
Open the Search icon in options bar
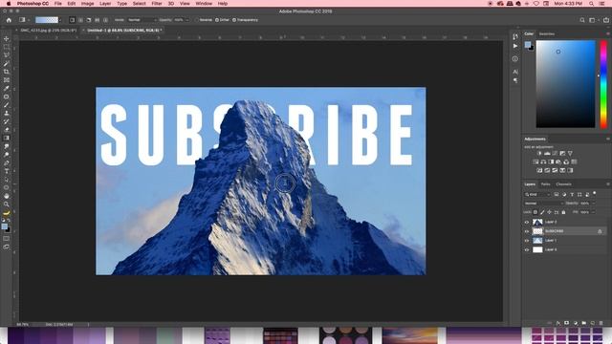tap(582, 20)
